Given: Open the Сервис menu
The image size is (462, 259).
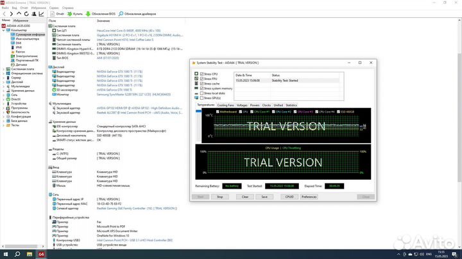Looking at the screenshot, I should point(54,8).
